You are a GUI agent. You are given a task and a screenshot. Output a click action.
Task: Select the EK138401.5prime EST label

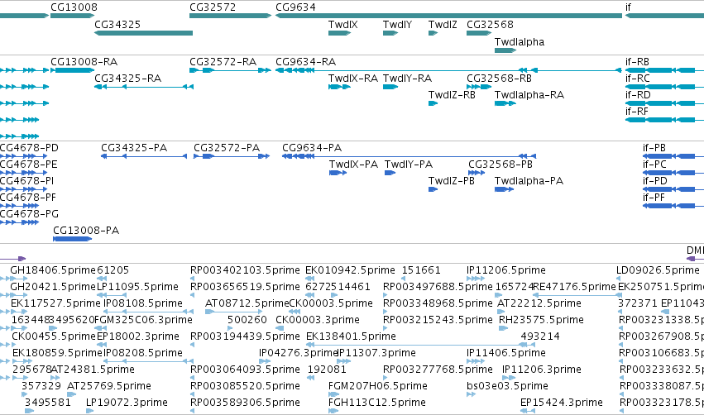pos(351,336)
